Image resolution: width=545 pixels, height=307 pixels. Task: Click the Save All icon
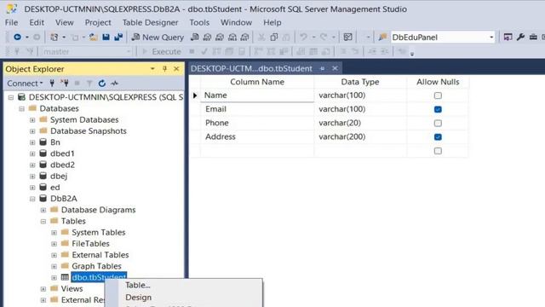pyautogui.click(x=118, y=37)
